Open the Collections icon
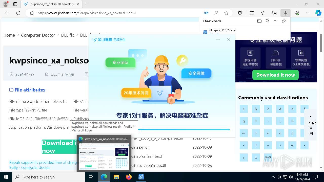The width and height of the screenshot is (324, 182). click(274, 13)
